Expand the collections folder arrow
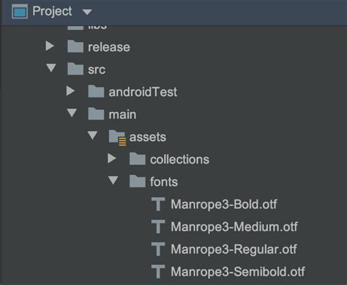Viewport: 347px width, 285px height. (112, 158)
